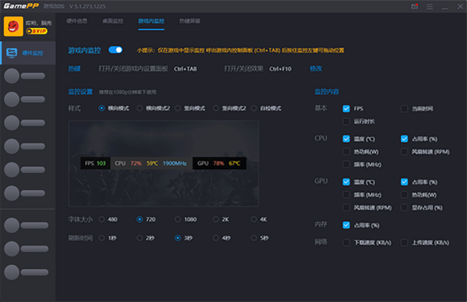Enable 运行时长 checkbox
Screen dimensions: 467x302
[346, 121]
